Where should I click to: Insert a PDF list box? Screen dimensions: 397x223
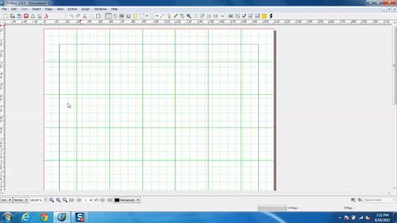point(257,16)
